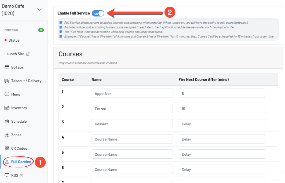Screen dimensions: 285x183
Task: Open the Status menu item
Action: click(14, 40)
